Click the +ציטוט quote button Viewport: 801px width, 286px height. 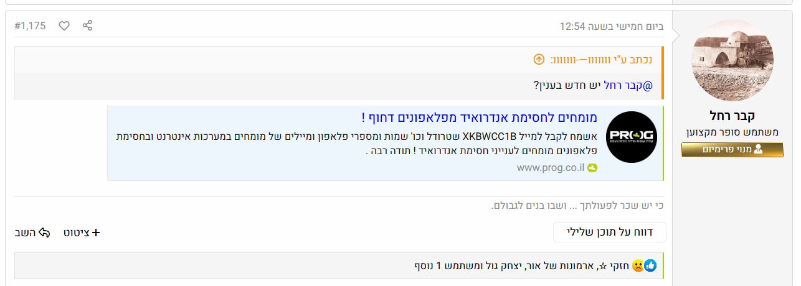[82, 233]
